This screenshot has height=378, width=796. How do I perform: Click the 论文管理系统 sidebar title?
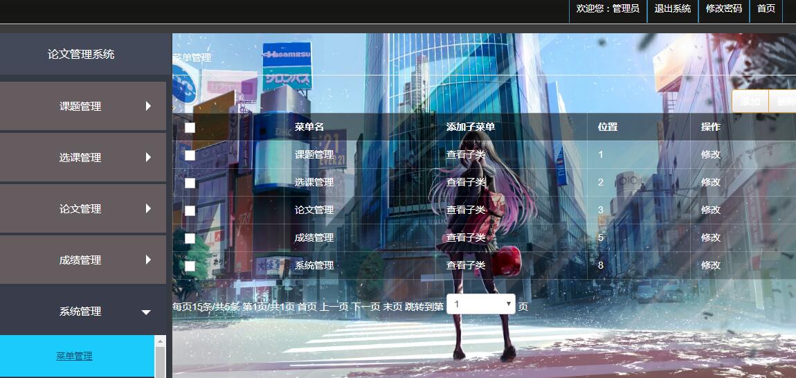[x=81, y=55]
